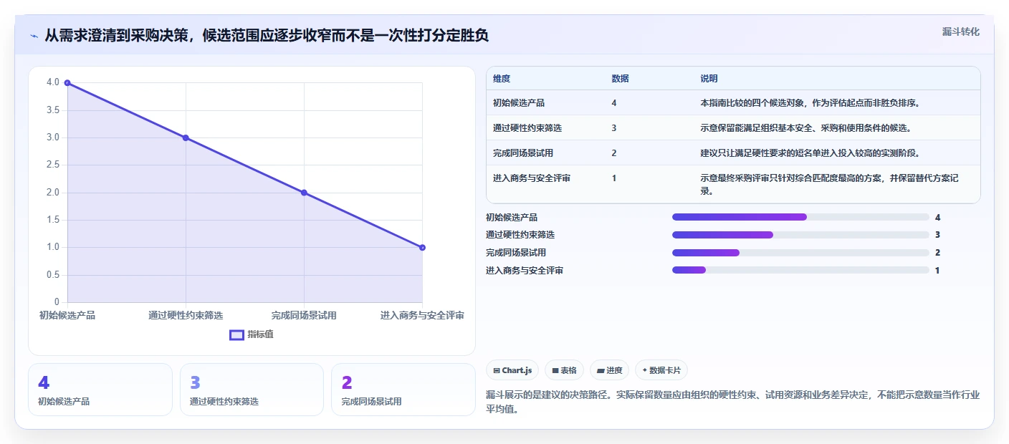
Task: Open the card showing 4 初始候选产品
Action: click(x=100, y=390)
